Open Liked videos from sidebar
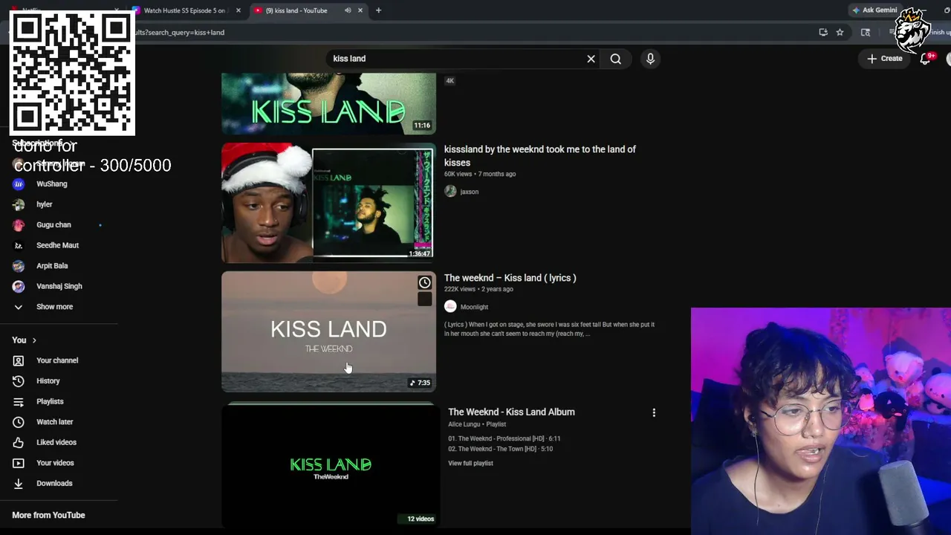The height and width of the screenshot is (535, 951). pos(56,443)
